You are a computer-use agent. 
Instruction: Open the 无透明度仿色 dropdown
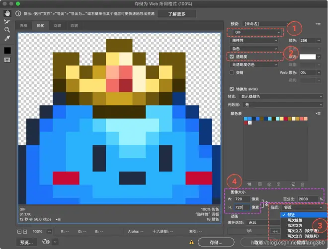pyautogui.click(x=254, y=64)
